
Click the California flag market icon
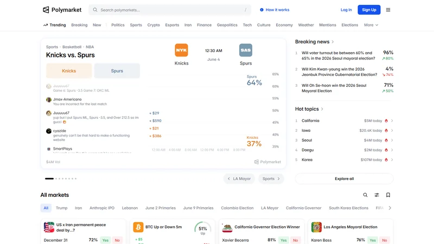click(x=227, y=227)
